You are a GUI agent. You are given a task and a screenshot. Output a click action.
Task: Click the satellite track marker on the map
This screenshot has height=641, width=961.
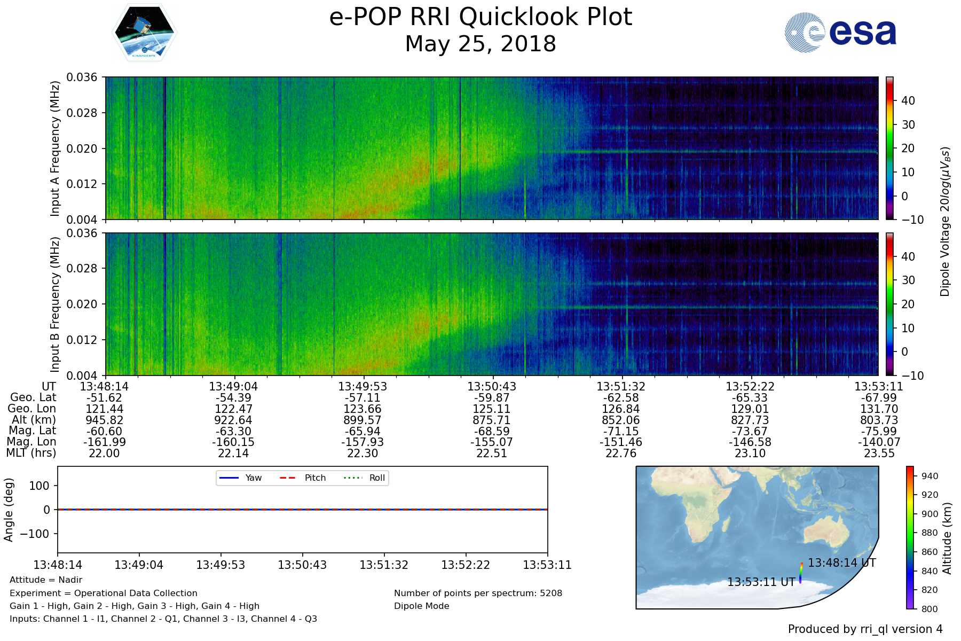(801, 572)
